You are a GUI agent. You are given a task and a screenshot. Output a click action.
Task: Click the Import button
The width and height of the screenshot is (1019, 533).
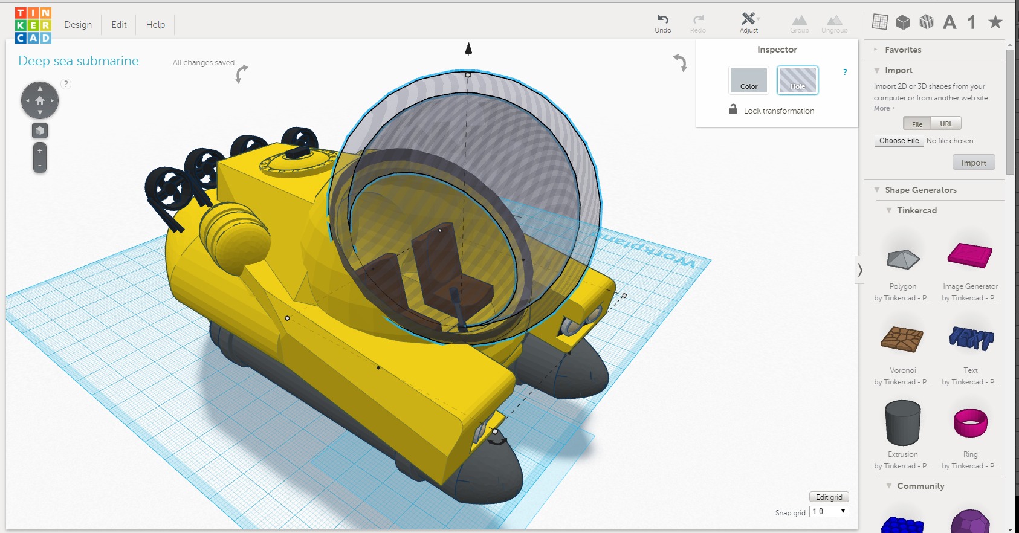974,163
